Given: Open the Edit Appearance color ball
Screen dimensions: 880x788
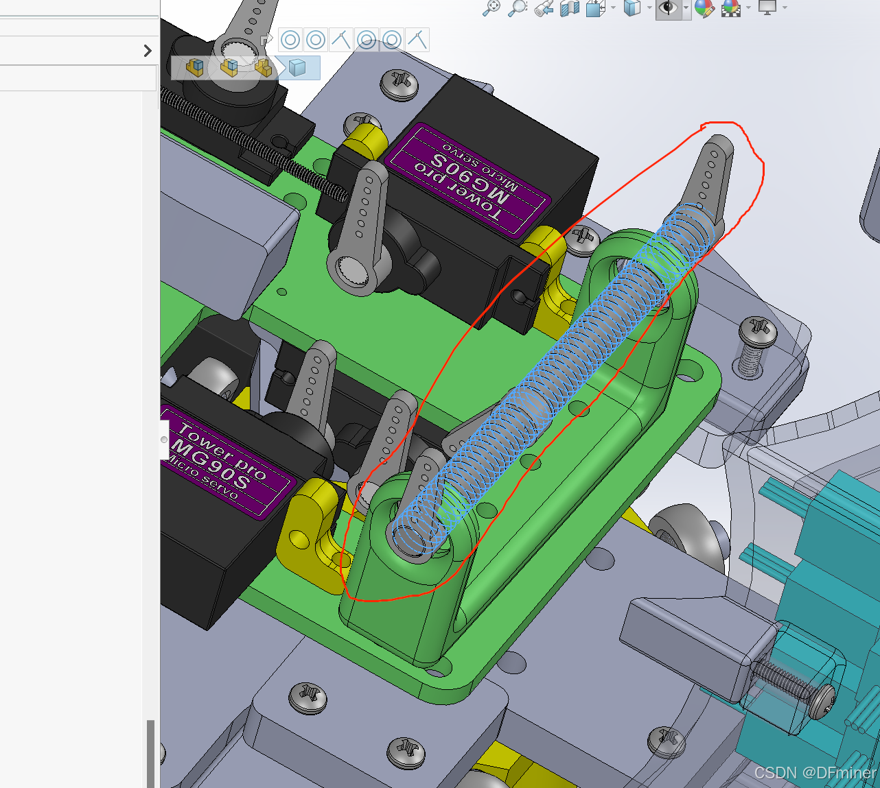Looking at the screenshot, I should click(x=704, y=8).
